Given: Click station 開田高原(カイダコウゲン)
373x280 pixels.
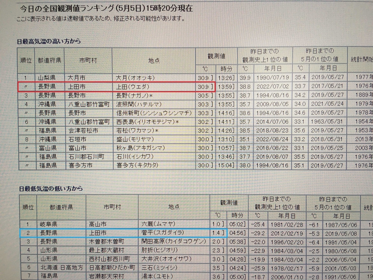Looking at the screenshot, I should 174,241.
